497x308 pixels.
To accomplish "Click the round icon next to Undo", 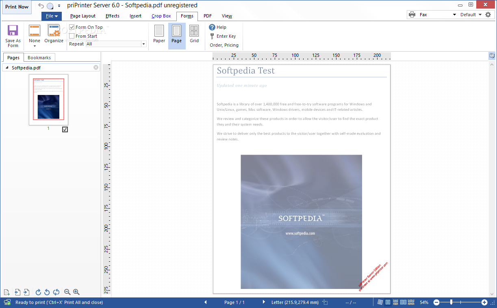I will (50, 6).
